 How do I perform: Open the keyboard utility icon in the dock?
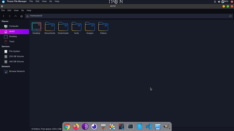pos(103,127)
